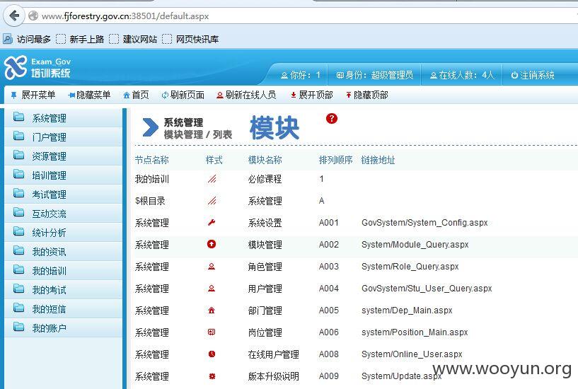Open 我的短信 in the sidebar menu
The width and height of the screenshot is (578, 389).
pyautogui.click(x=63, y=310)
